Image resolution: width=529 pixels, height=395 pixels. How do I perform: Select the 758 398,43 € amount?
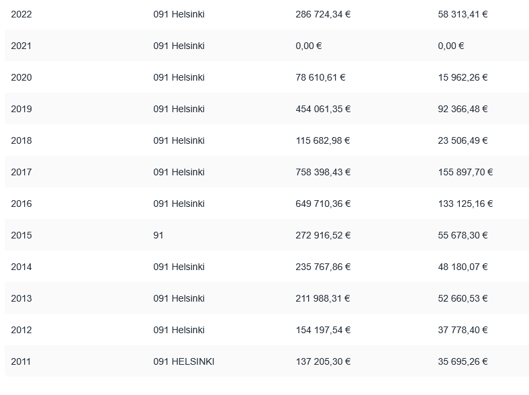[323, 172]
